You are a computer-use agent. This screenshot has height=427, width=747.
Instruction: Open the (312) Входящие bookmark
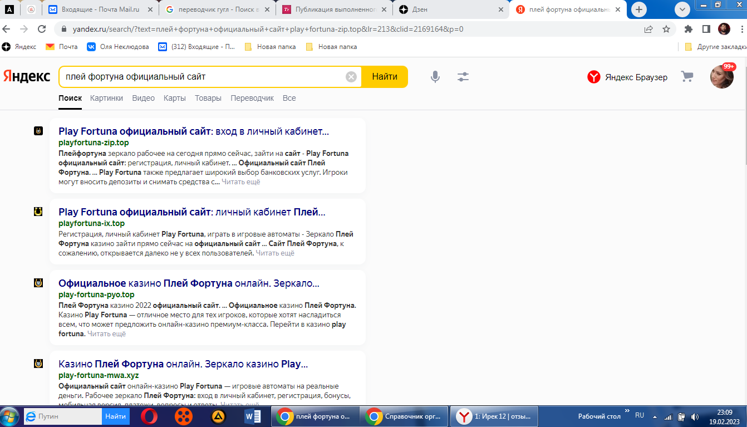click(x=197, y=47)
